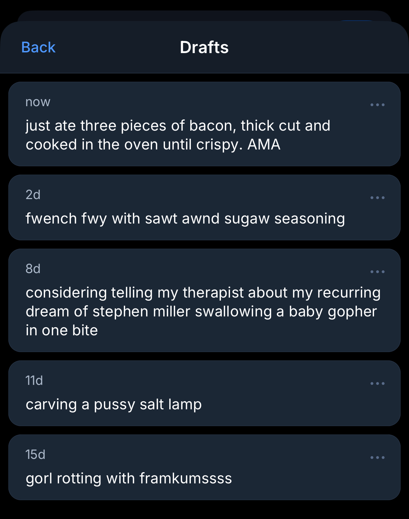The height and width of the screenshot is (519, 409).
Task: Click the 8d timestamp label
Action: coord(33,269)
